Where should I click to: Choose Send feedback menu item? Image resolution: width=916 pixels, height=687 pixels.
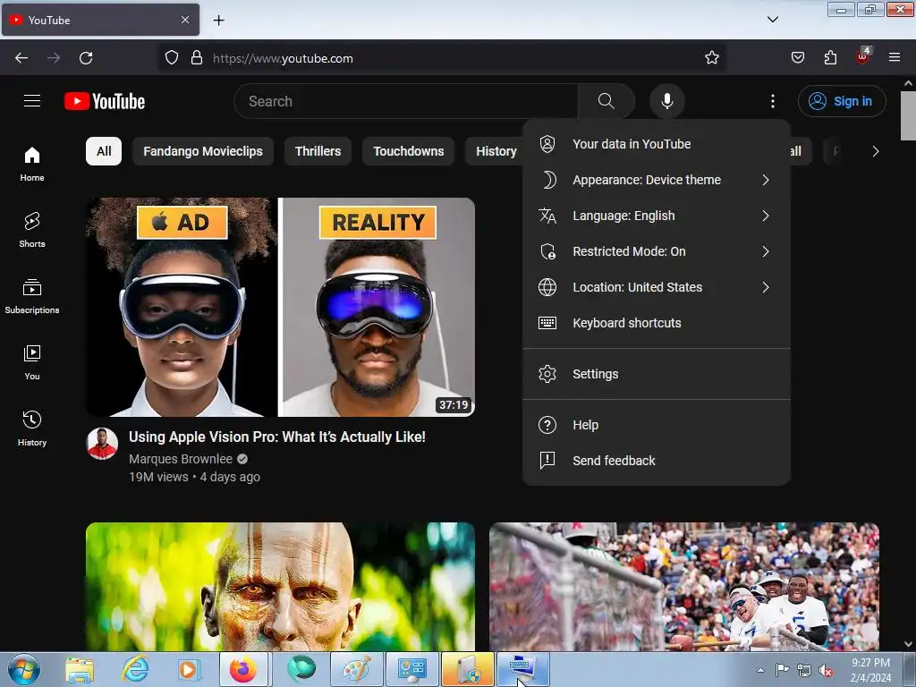tap(657, 461)
